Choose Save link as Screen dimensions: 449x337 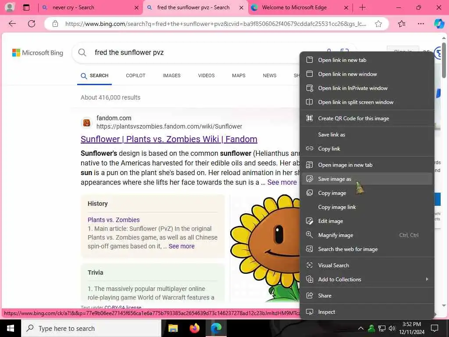click(x=367, y=134)
